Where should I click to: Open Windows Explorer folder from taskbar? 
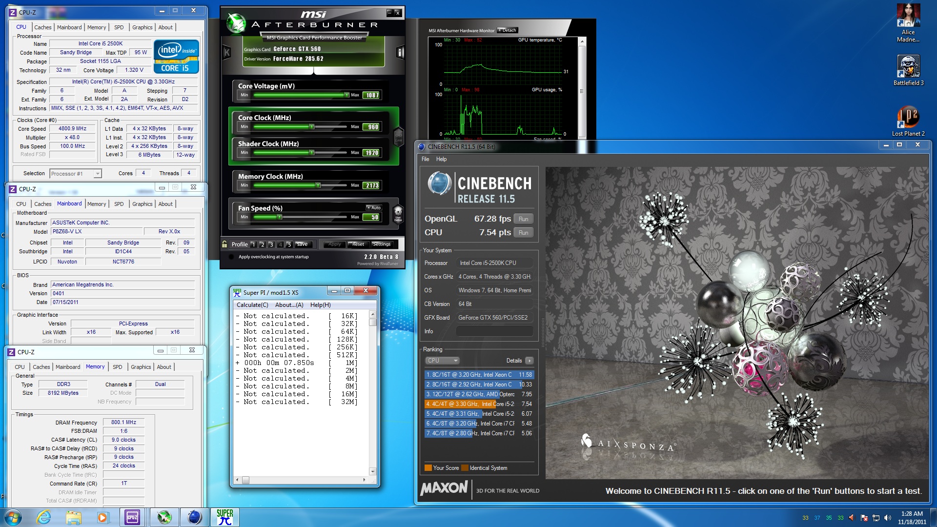point(74,517)
